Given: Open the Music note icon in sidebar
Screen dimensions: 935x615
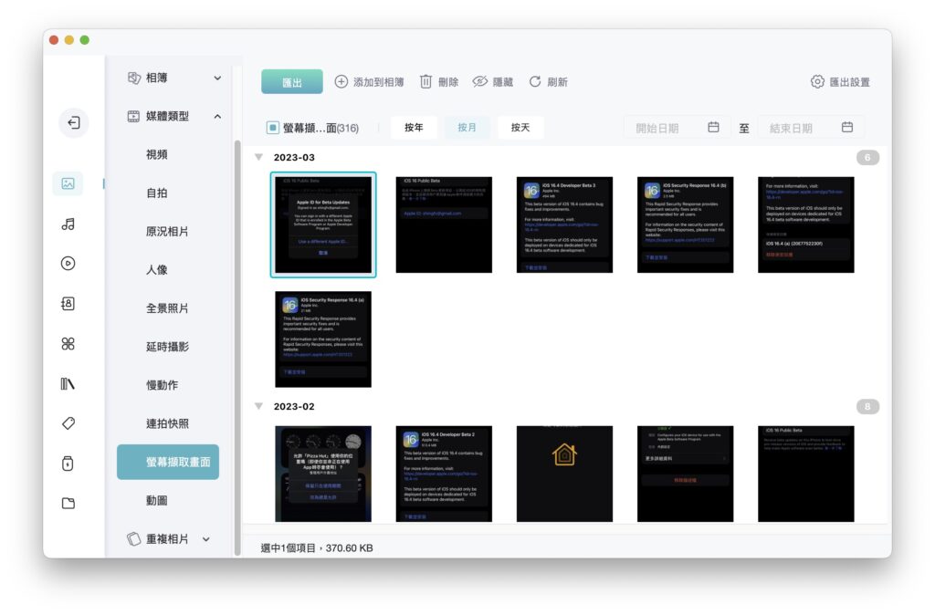Looking at the screenshot, I should click(x=68, y=224).
